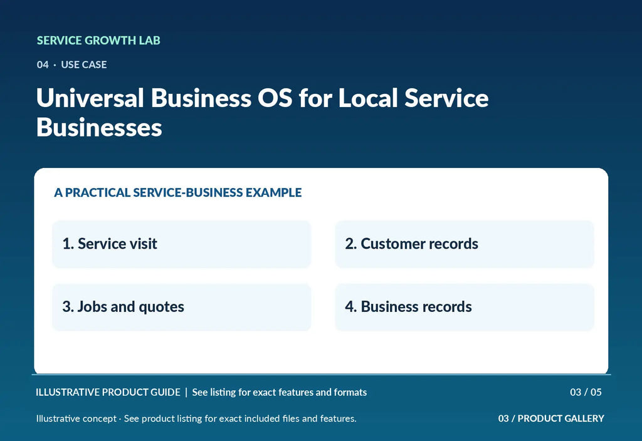This screenshot has height=441, width=642.
Task: Click the '03 / 05' page counter
Action: tap(586, 392)
